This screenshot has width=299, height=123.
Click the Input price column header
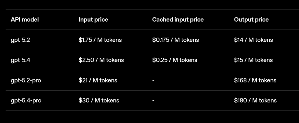tap(93, 20)
